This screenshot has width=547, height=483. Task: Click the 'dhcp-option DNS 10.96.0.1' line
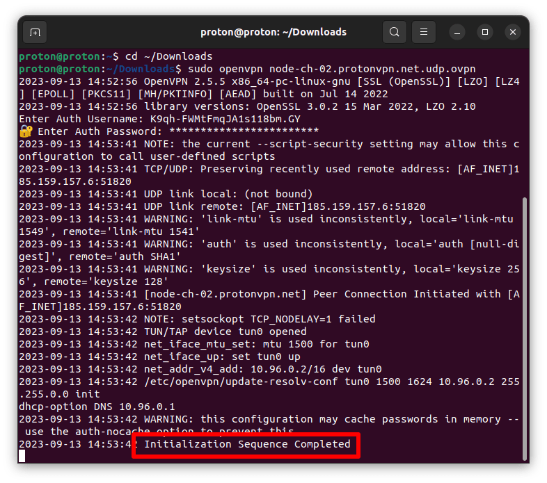click(97, 407)
